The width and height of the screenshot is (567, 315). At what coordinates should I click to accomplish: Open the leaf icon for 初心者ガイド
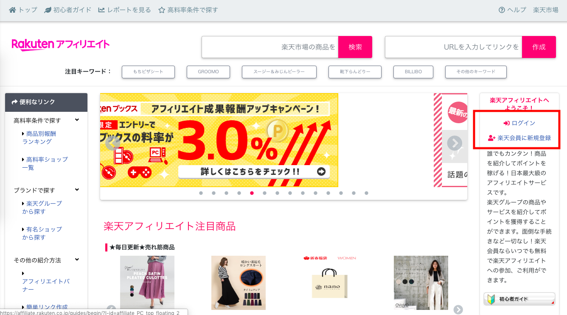pos(48,10)
